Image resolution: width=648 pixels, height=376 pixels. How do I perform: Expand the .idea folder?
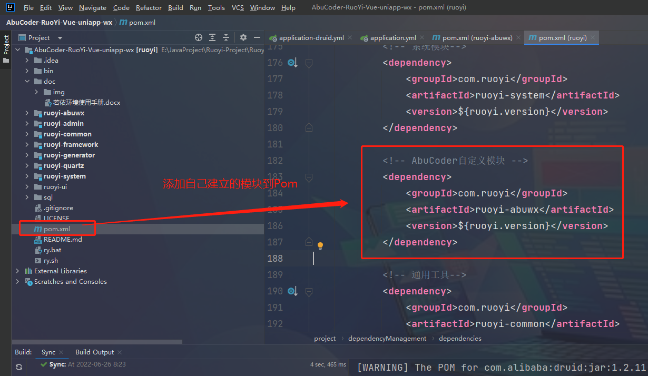(x=27, y=61)
